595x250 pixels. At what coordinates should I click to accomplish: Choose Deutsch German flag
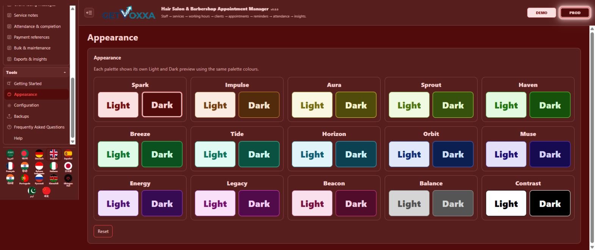point(39,155)
